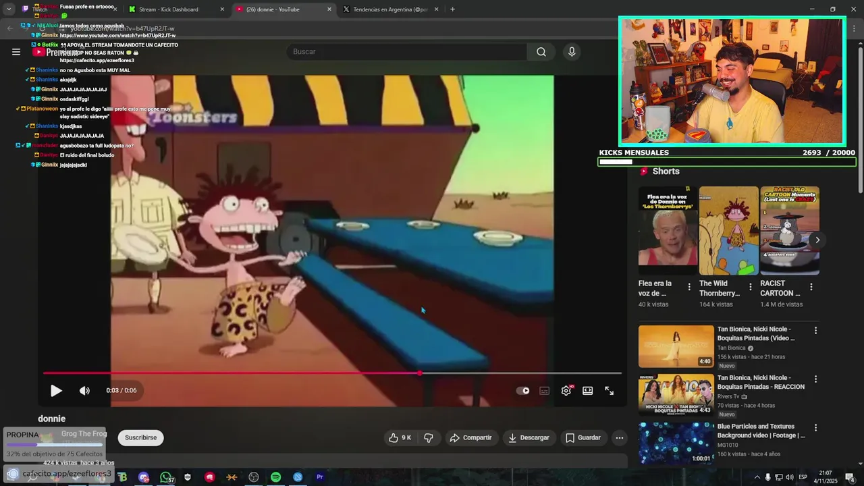The image size is (864, 486).
Task: Open WhatsApp from the taskbar
Action: point(165,477)
